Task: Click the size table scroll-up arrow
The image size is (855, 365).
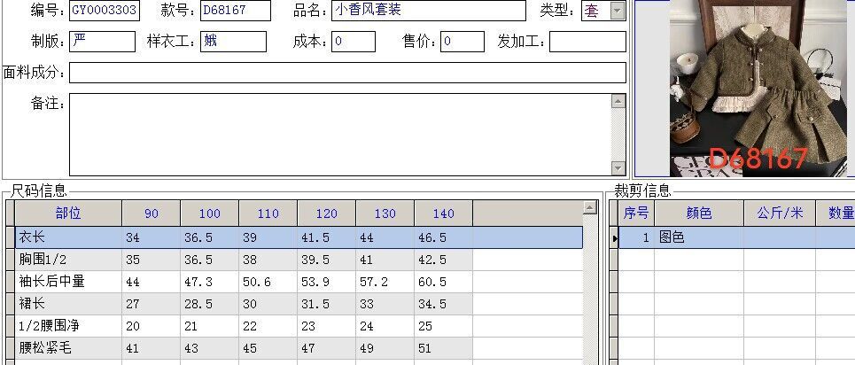Action: click(590, 207)
